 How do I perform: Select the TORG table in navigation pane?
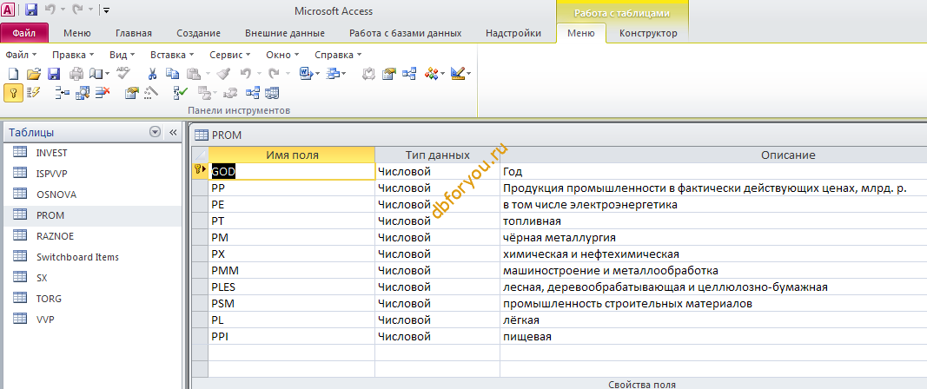click(x=92, y=299)
